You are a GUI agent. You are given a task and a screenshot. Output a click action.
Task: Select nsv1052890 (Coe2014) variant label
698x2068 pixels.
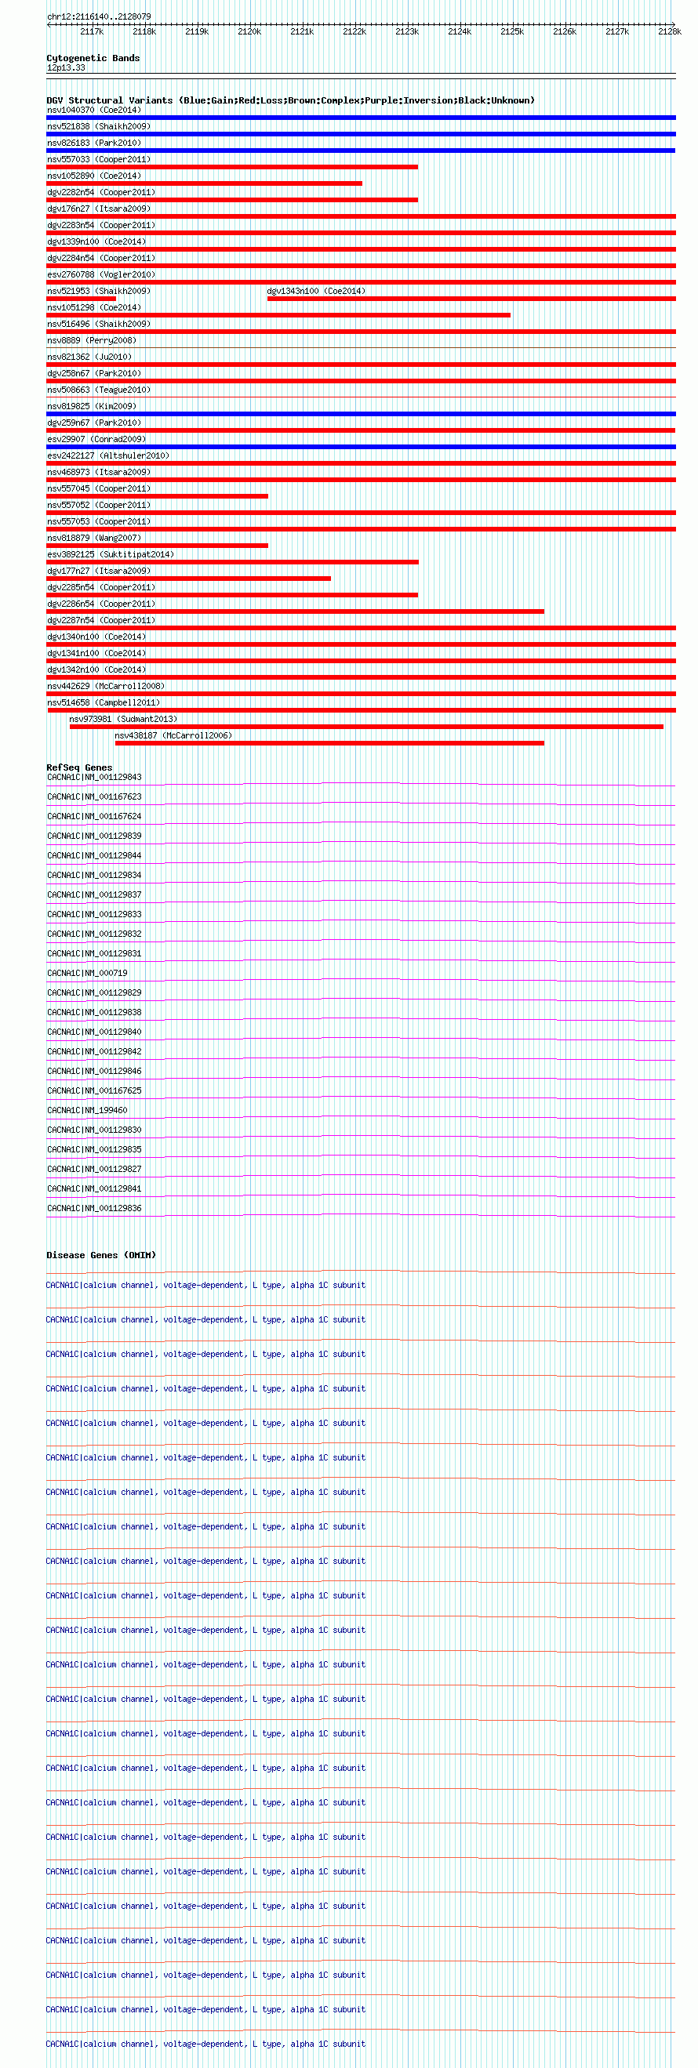click(94, 176)
